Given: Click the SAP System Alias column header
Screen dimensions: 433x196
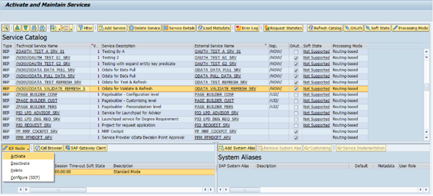Looking at the screenshot, I should coord(237,166).
